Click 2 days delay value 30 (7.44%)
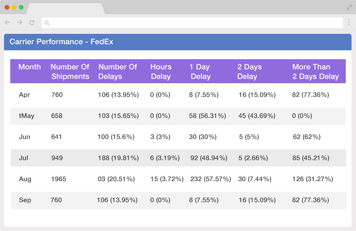Viewport: 356px width, 231px height. pyautogui.click(x=255, y=179)
